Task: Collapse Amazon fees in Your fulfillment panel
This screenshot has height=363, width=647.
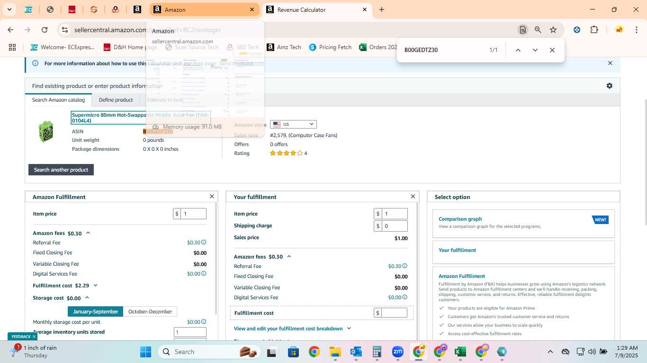Action: coord(289,257)
